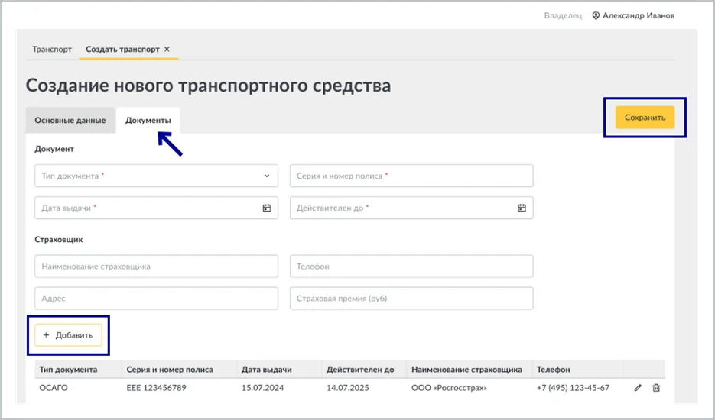
Task: Focus the Дата выдачи date field
Action: point(157,208)
